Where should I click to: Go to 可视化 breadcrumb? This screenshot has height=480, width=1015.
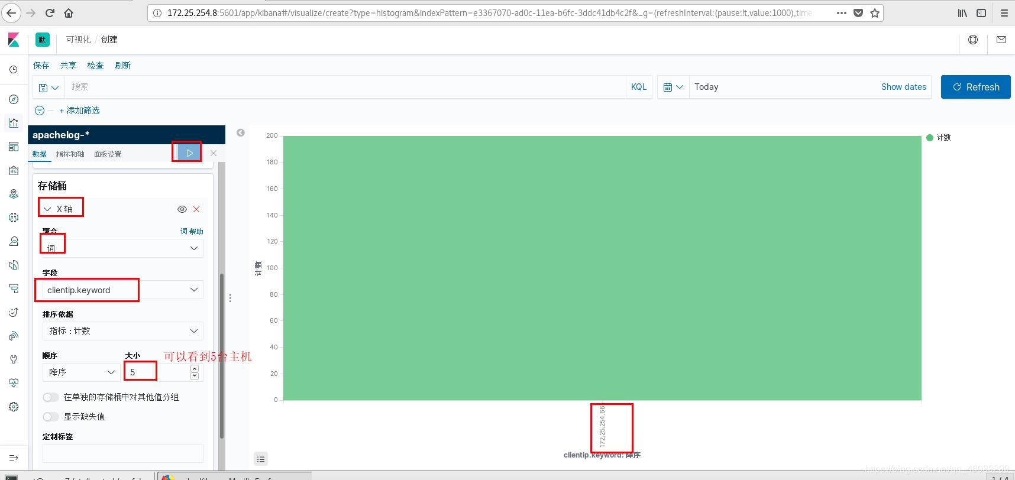click(78, 40)
